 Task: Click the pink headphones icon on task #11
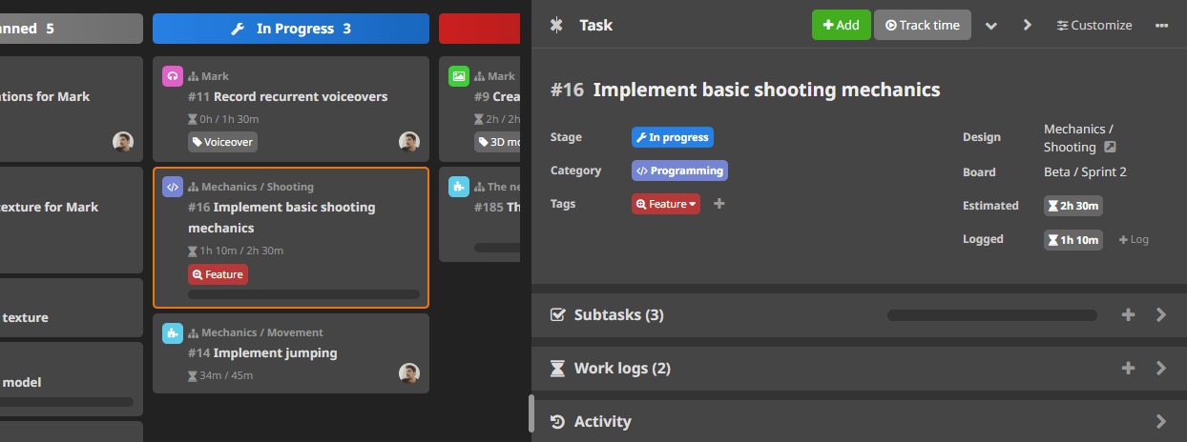173,76
